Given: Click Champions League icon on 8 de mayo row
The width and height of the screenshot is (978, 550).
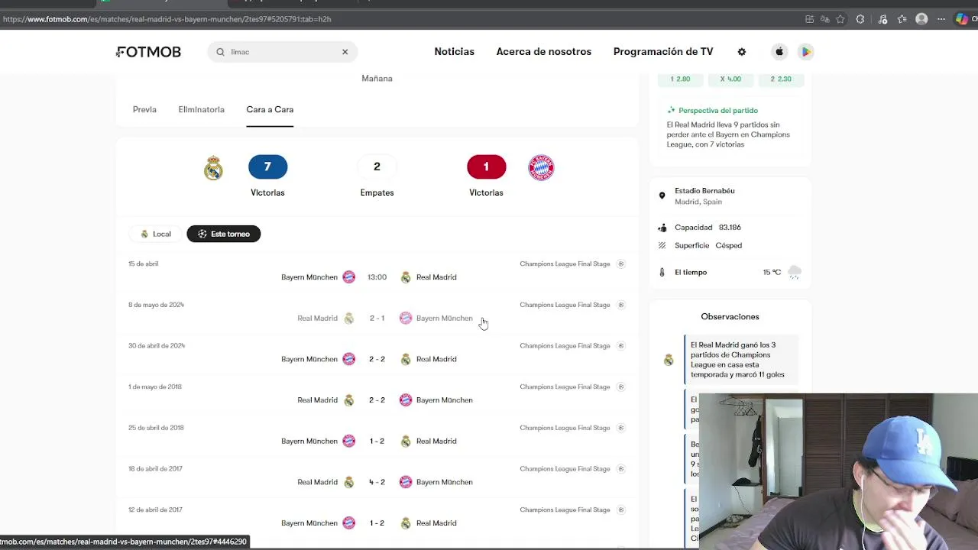Looking at the screenshot, I should point(620,305).
